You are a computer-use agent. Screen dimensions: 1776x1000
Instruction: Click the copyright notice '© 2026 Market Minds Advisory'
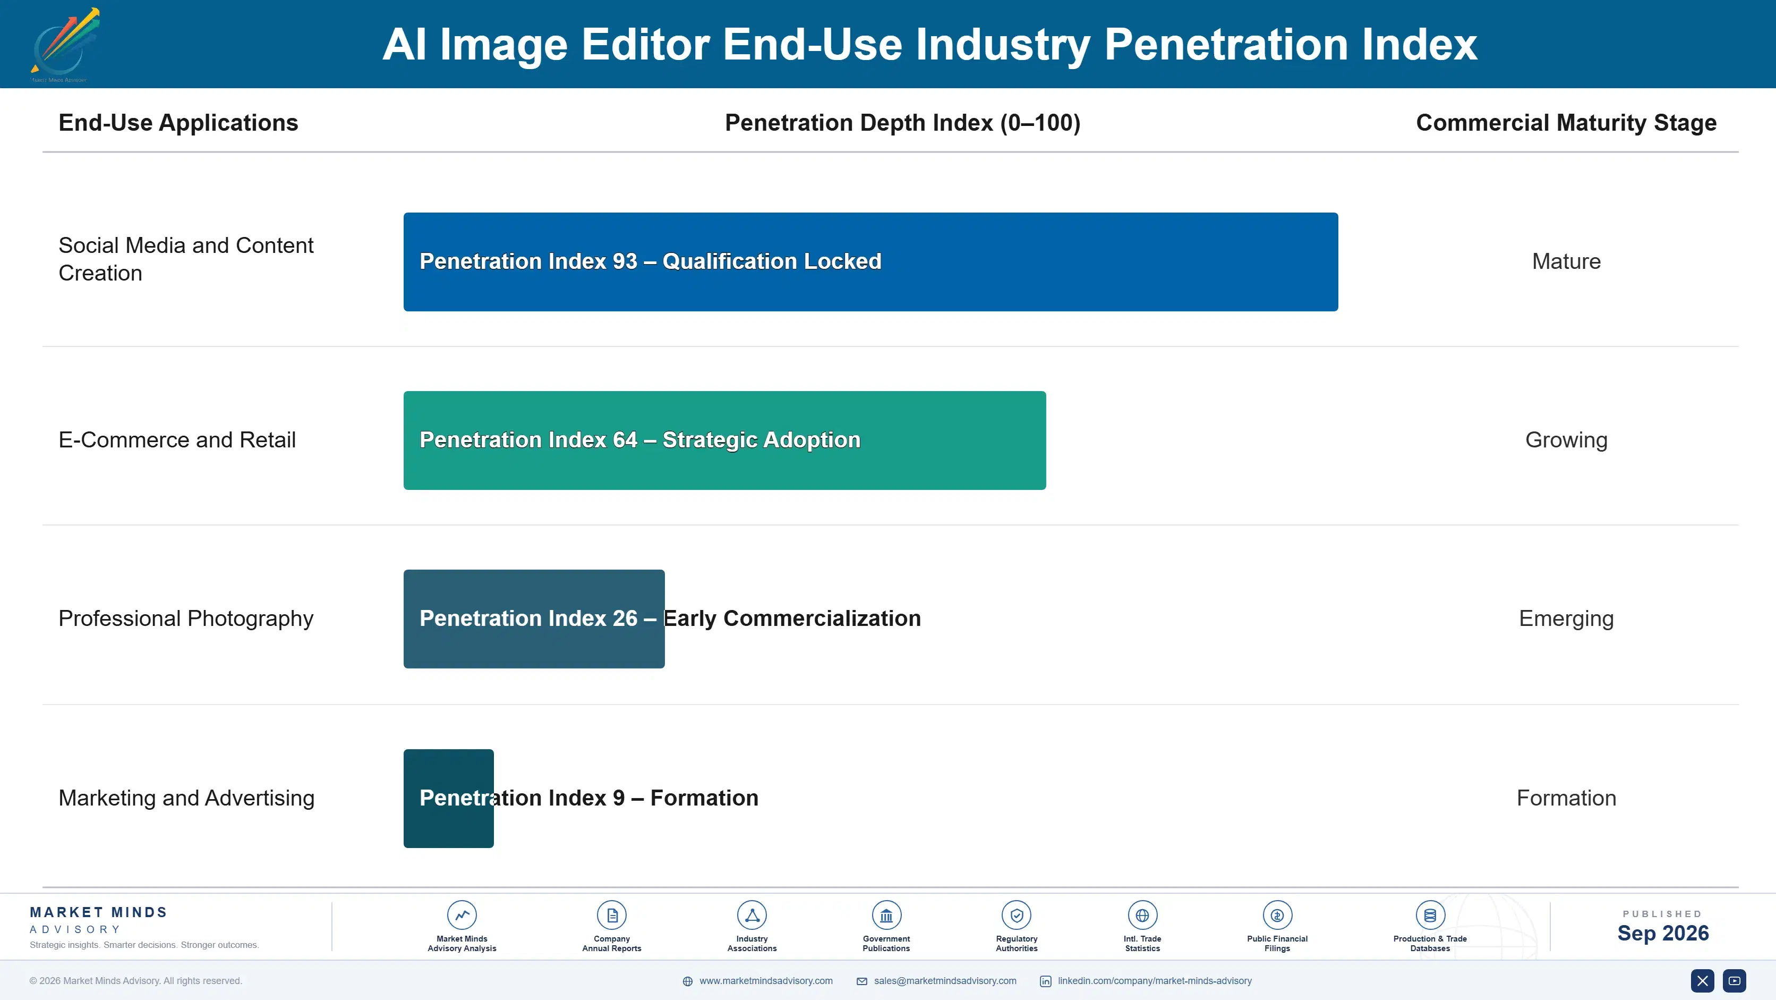(x=136, y=981)
